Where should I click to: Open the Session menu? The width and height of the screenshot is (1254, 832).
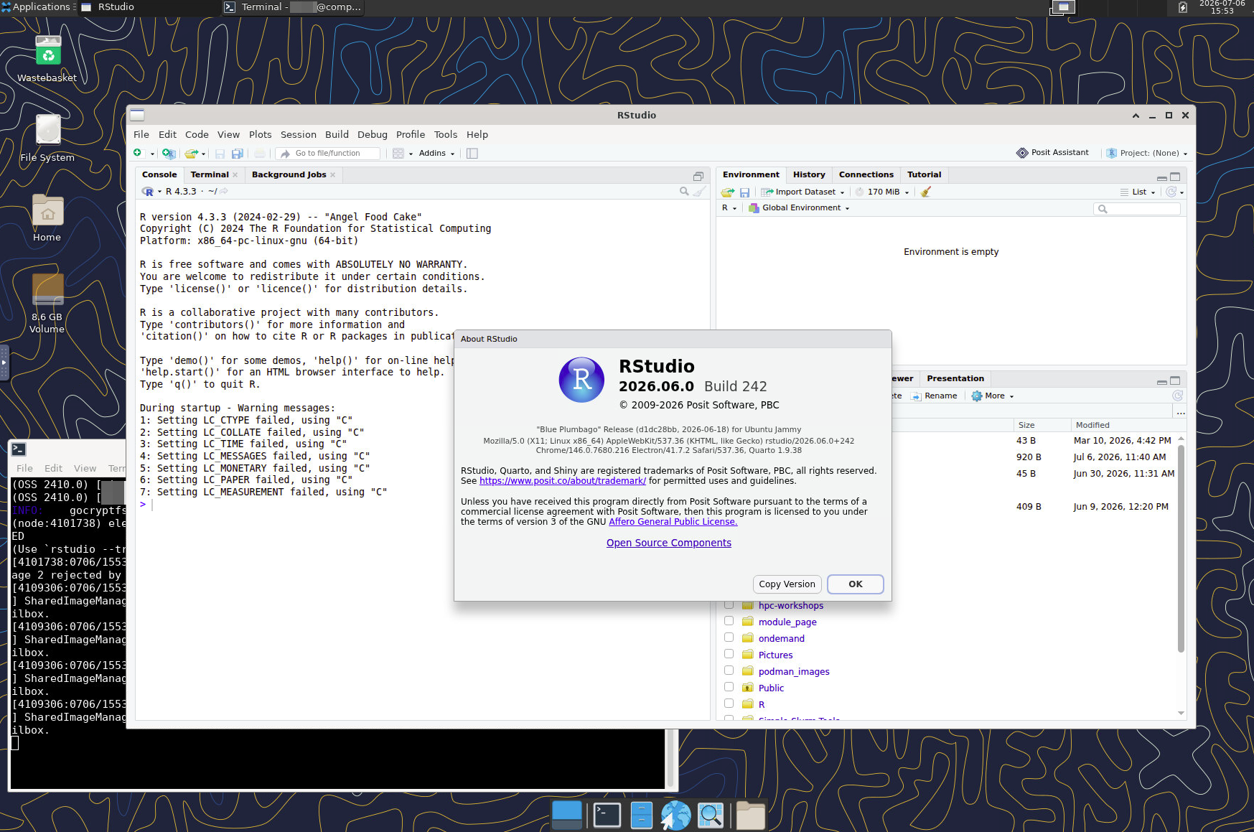299,134
